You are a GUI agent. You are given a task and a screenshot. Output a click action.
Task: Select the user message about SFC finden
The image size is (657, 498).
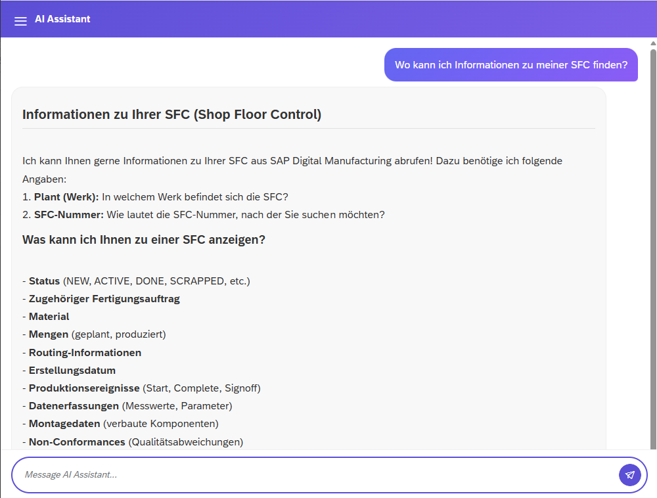510,65
